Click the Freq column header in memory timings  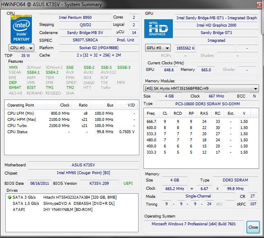pos(151,113)
